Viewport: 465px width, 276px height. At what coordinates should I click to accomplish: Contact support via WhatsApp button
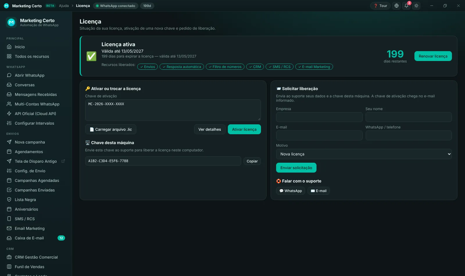point(291,191)
